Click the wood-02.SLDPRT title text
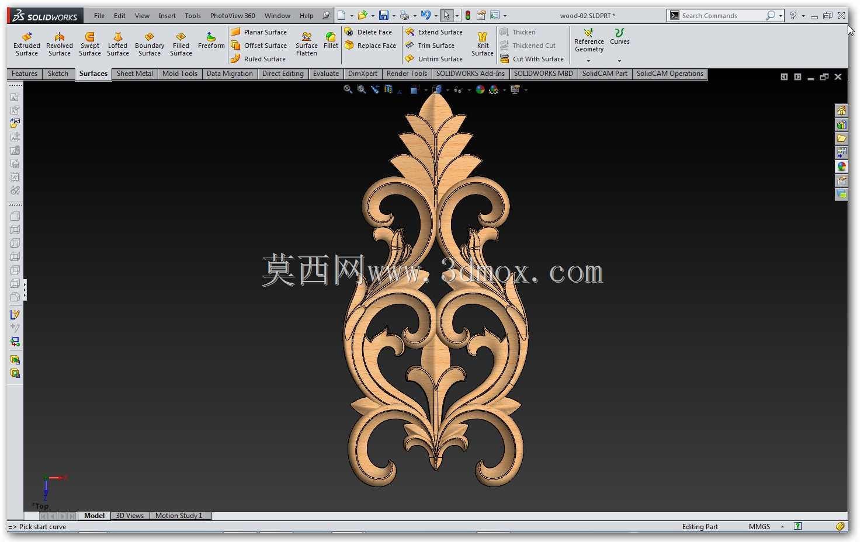The height and width of the screenshot is (542, 864). (587, 16)
